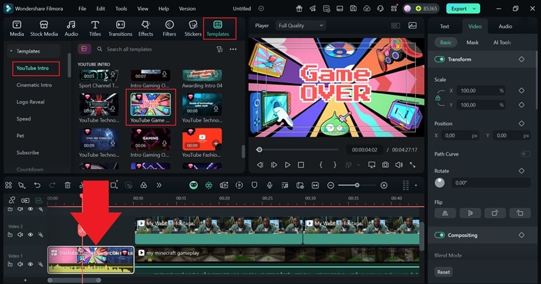
Task: Toggle the scale aspect ratio lock
Action: [x=438, y=98]
